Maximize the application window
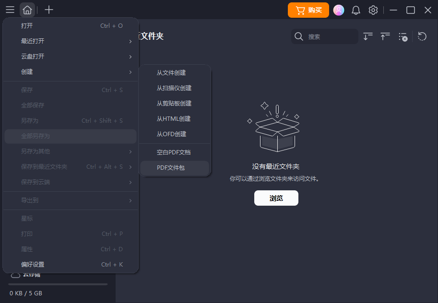438x303 pixels. point(410,11)
